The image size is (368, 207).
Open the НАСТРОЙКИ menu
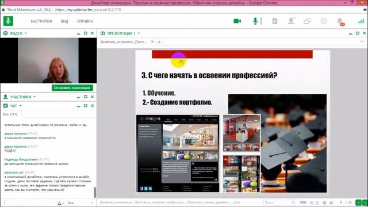(41, 21)
